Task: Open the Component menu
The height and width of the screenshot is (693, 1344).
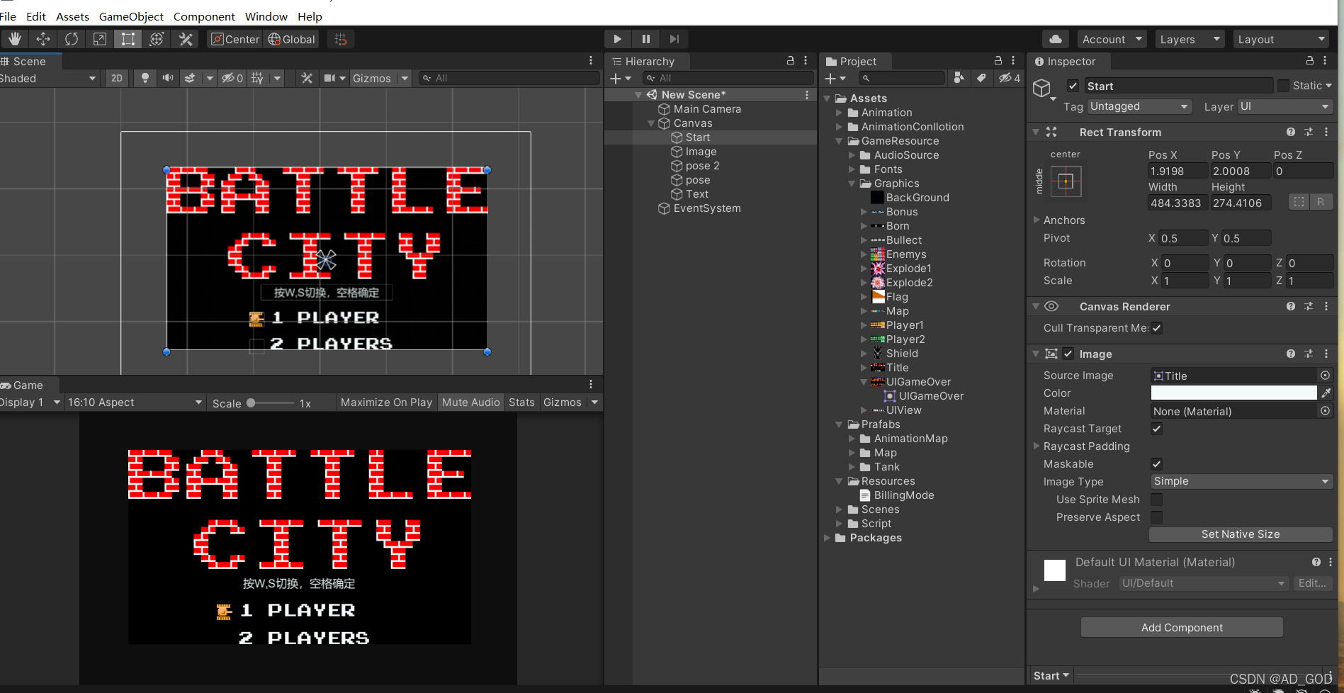Action: pyautogui.click(x=204, y=16)
